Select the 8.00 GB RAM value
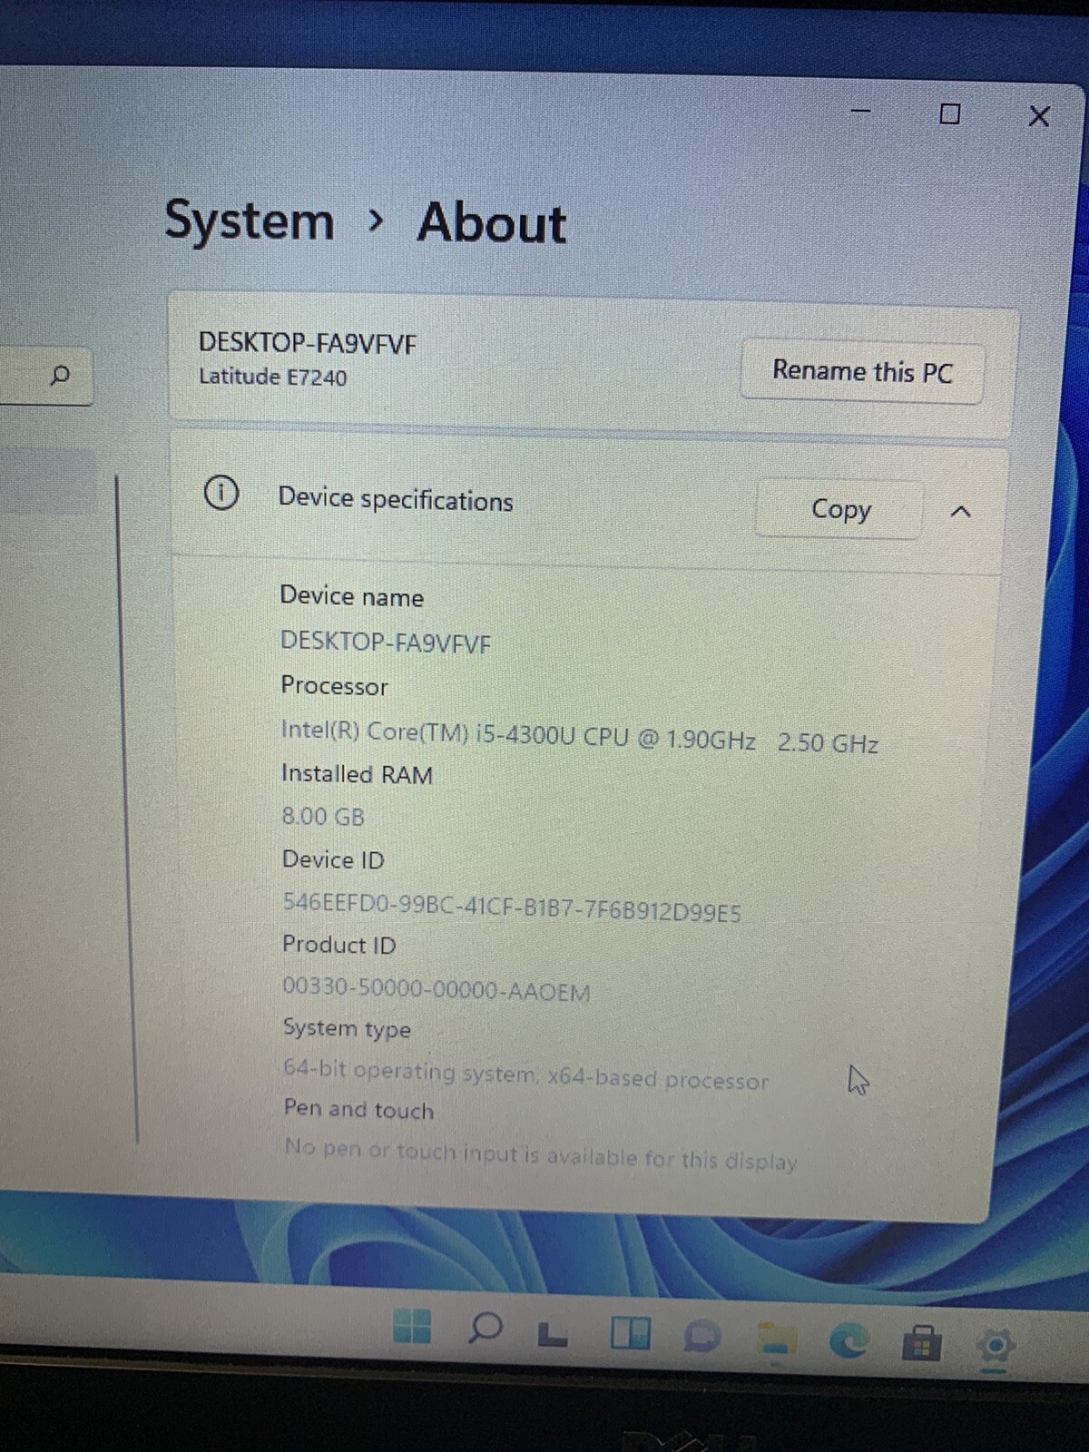 coord(323,816)
